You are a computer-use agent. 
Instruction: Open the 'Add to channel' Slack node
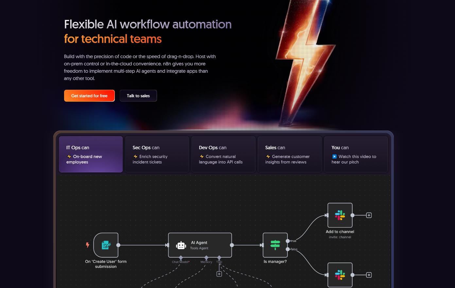(340, 215)
